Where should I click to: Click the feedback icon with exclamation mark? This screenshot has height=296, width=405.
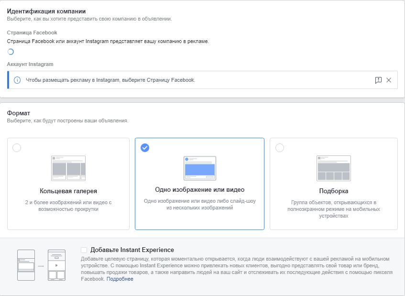coord(378,80)
